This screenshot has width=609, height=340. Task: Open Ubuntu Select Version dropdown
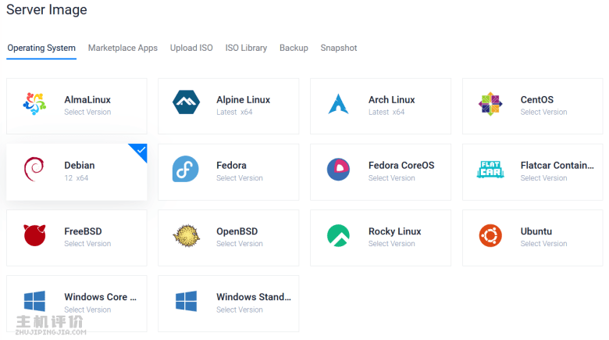point(543,244)
